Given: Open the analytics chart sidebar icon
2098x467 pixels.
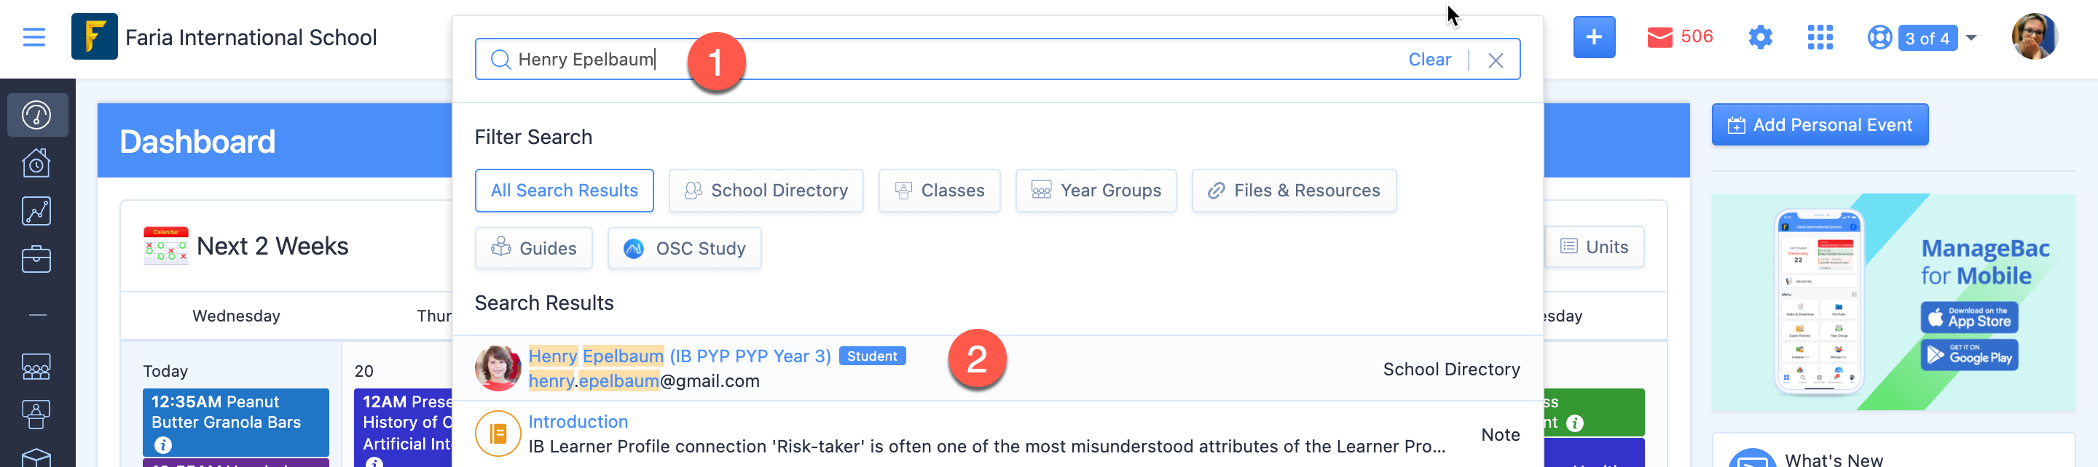Looking at the screenshot, I should coord(36,211).
